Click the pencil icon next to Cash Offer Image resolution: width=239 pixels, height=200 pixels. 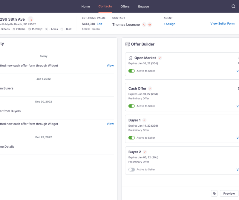[150, 88]
